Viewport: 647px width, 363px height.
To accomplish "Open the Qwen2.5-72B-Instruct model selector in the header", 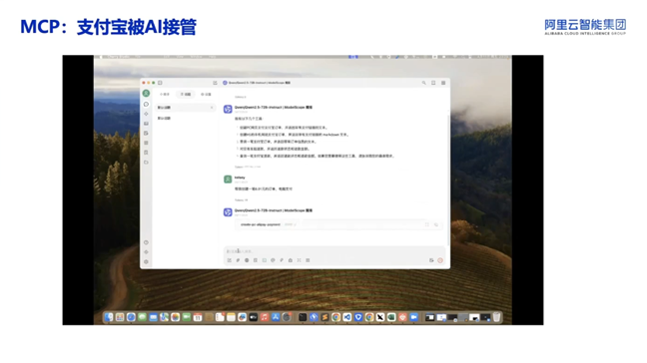I will tap(257, 83).
